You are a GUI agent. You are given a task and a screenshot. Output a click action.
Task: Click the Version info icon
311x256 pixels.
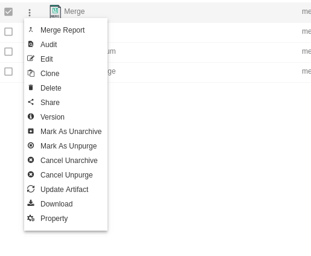[x=31, y=117]
